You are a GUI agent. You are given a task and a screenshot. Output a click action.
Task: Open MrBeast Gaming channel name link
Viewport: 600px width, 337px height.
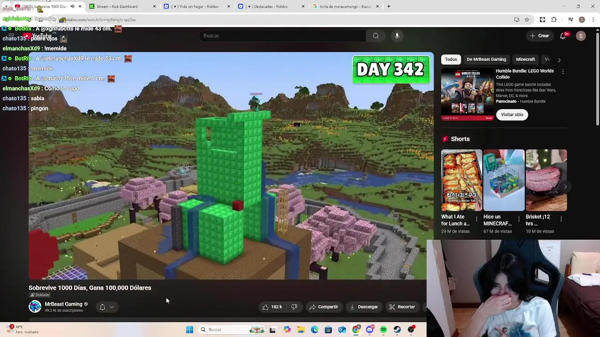(63, 304)
